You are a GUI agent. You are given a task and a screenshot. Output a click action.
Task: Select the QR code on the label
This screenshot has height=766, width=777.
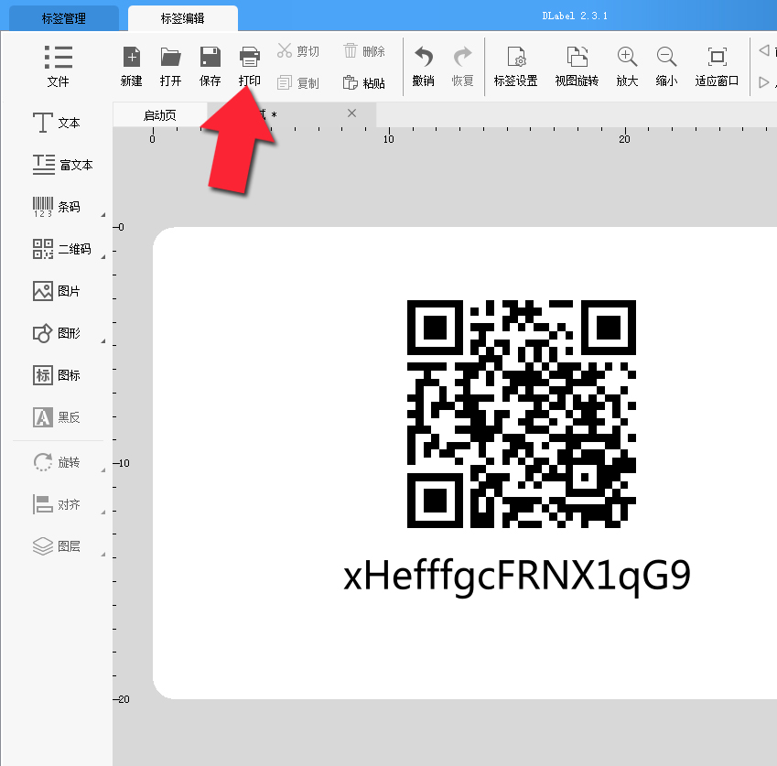tap(522, 414)
